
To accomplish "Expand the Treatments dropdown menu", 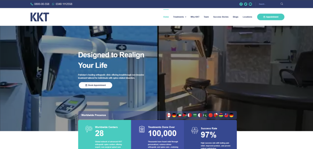I will pyautogui.click(x=180, y=17).
